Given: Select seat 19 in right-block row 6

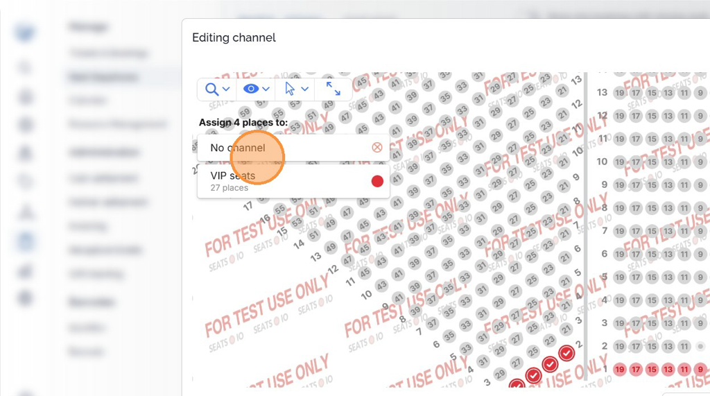Looking at the screenshot, I should [619, 254].
